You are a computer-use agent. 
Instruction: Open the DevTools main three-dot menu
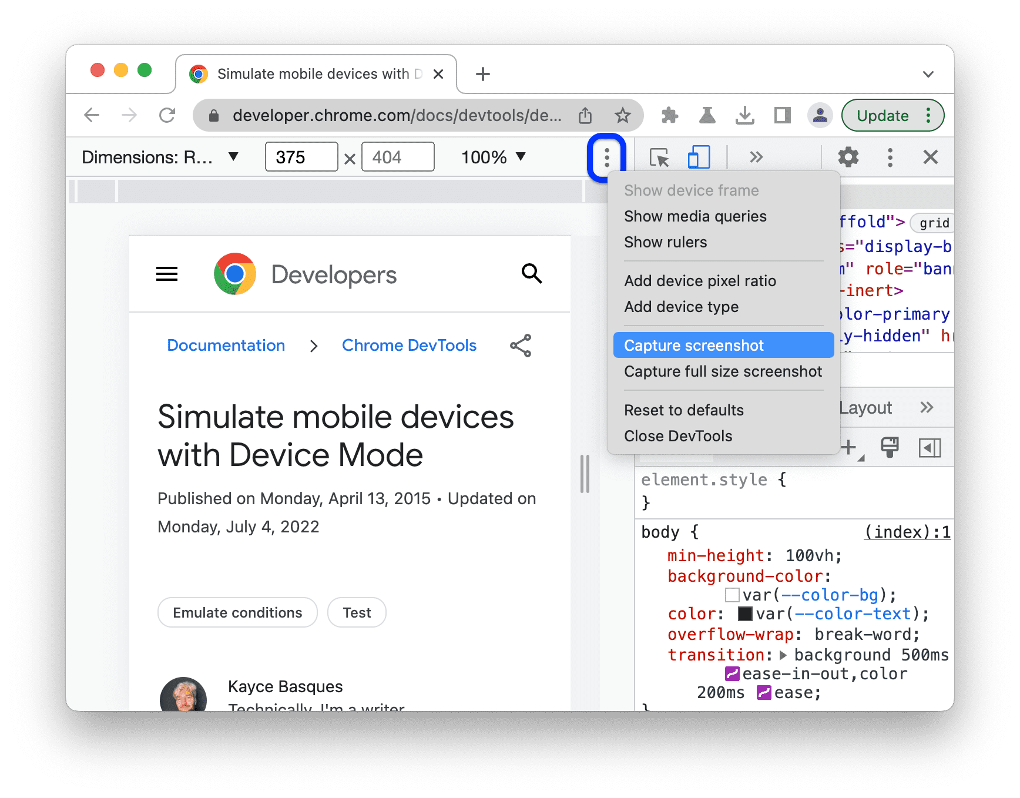pyautogui.click(x=890, y=157)
